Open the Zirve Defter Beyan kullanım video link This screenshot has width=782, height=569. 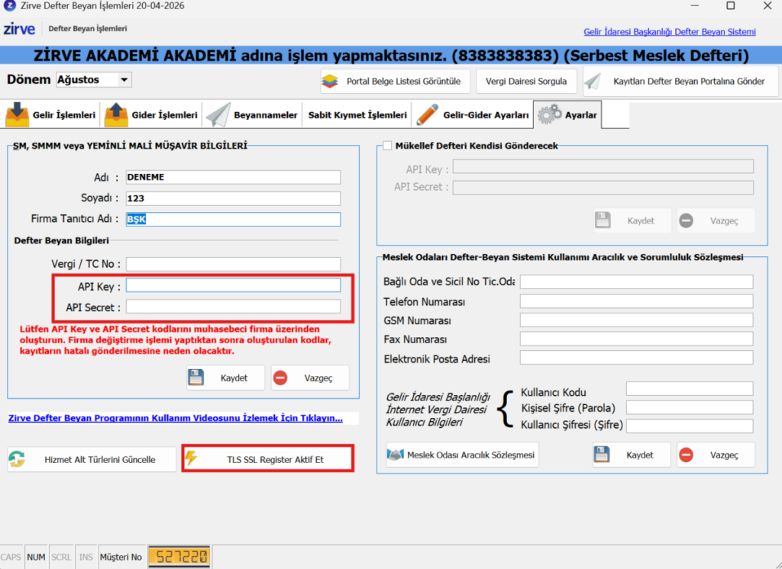(x=176, y=418)
